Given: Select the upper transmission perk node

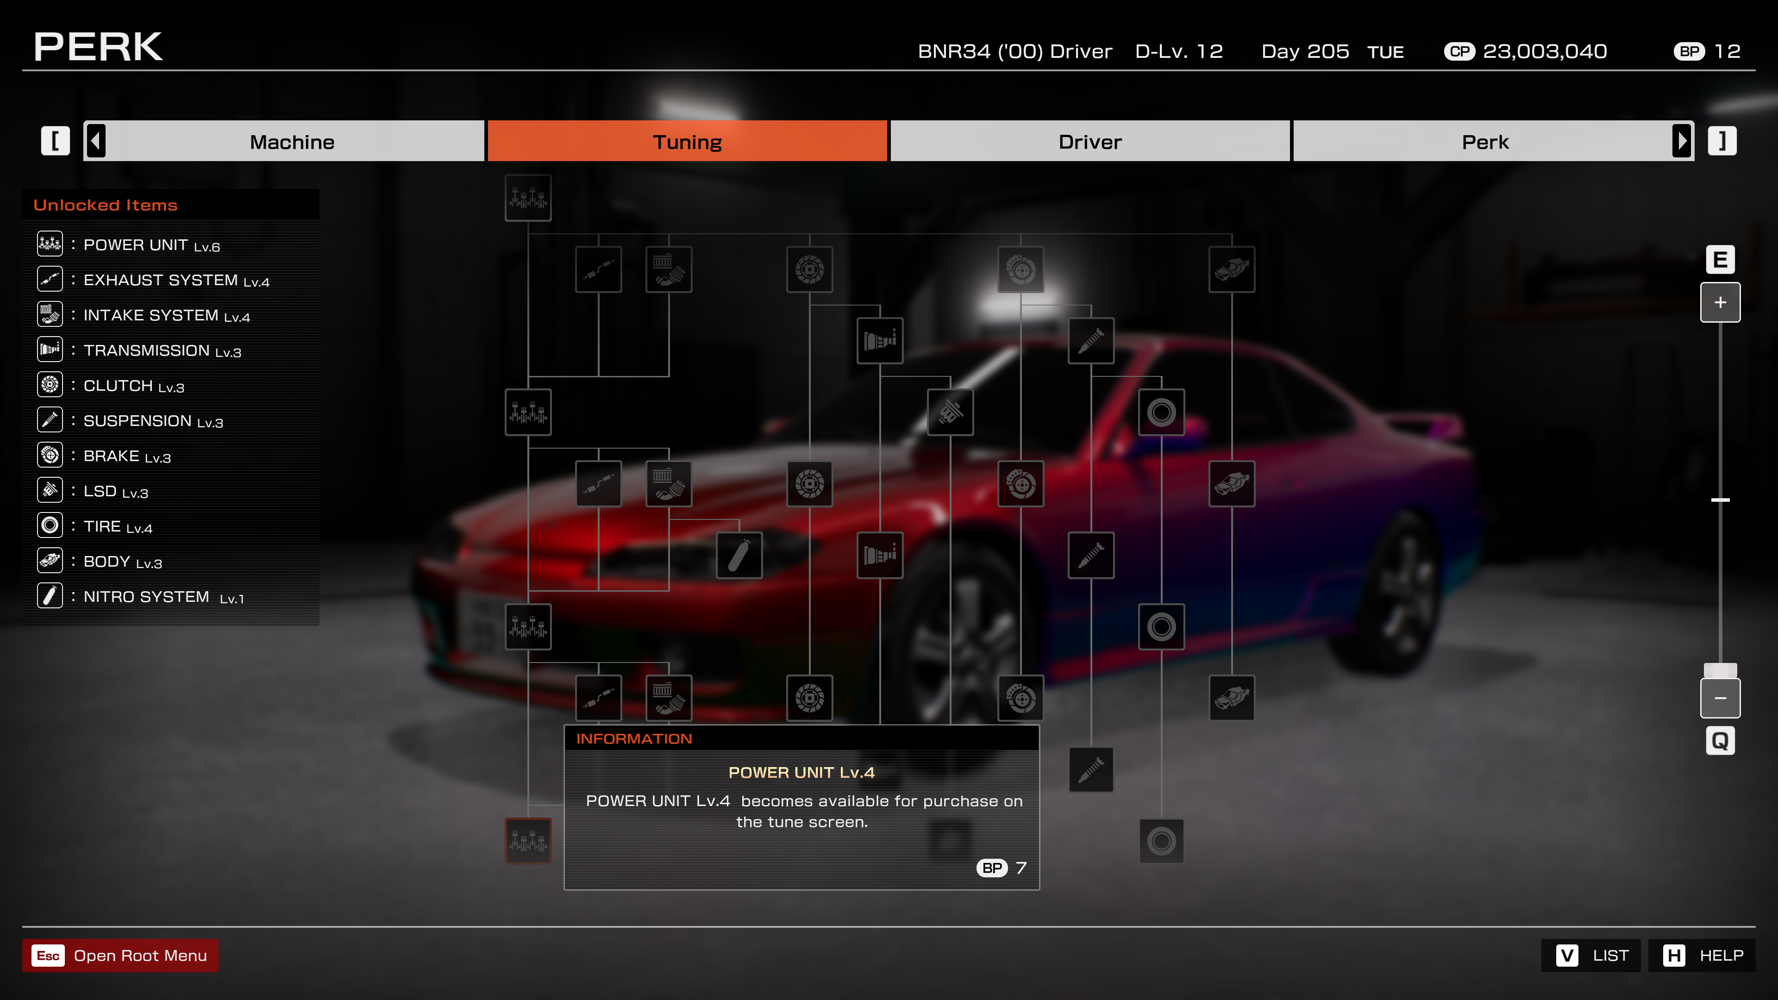Looking at the screenshot, I should [880, 340].
